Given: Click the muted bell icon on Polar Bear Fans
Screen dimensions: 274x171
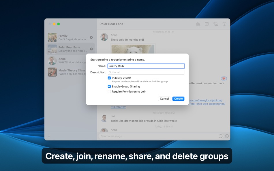Looking at the screenshot, I should [91, 49].
